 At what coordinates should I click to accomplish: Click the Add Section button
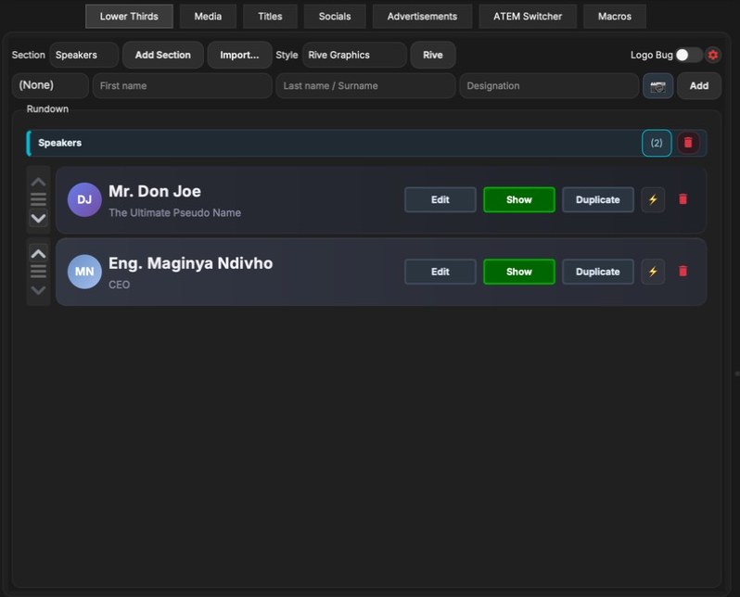click(x=163, y=56)
